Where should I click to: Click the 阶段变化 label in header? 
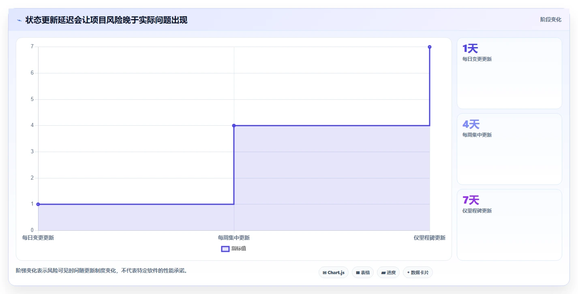[x=551, y=19]
